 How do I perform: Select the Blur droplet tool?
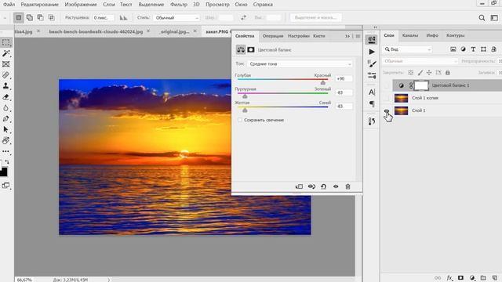[5, 108]
